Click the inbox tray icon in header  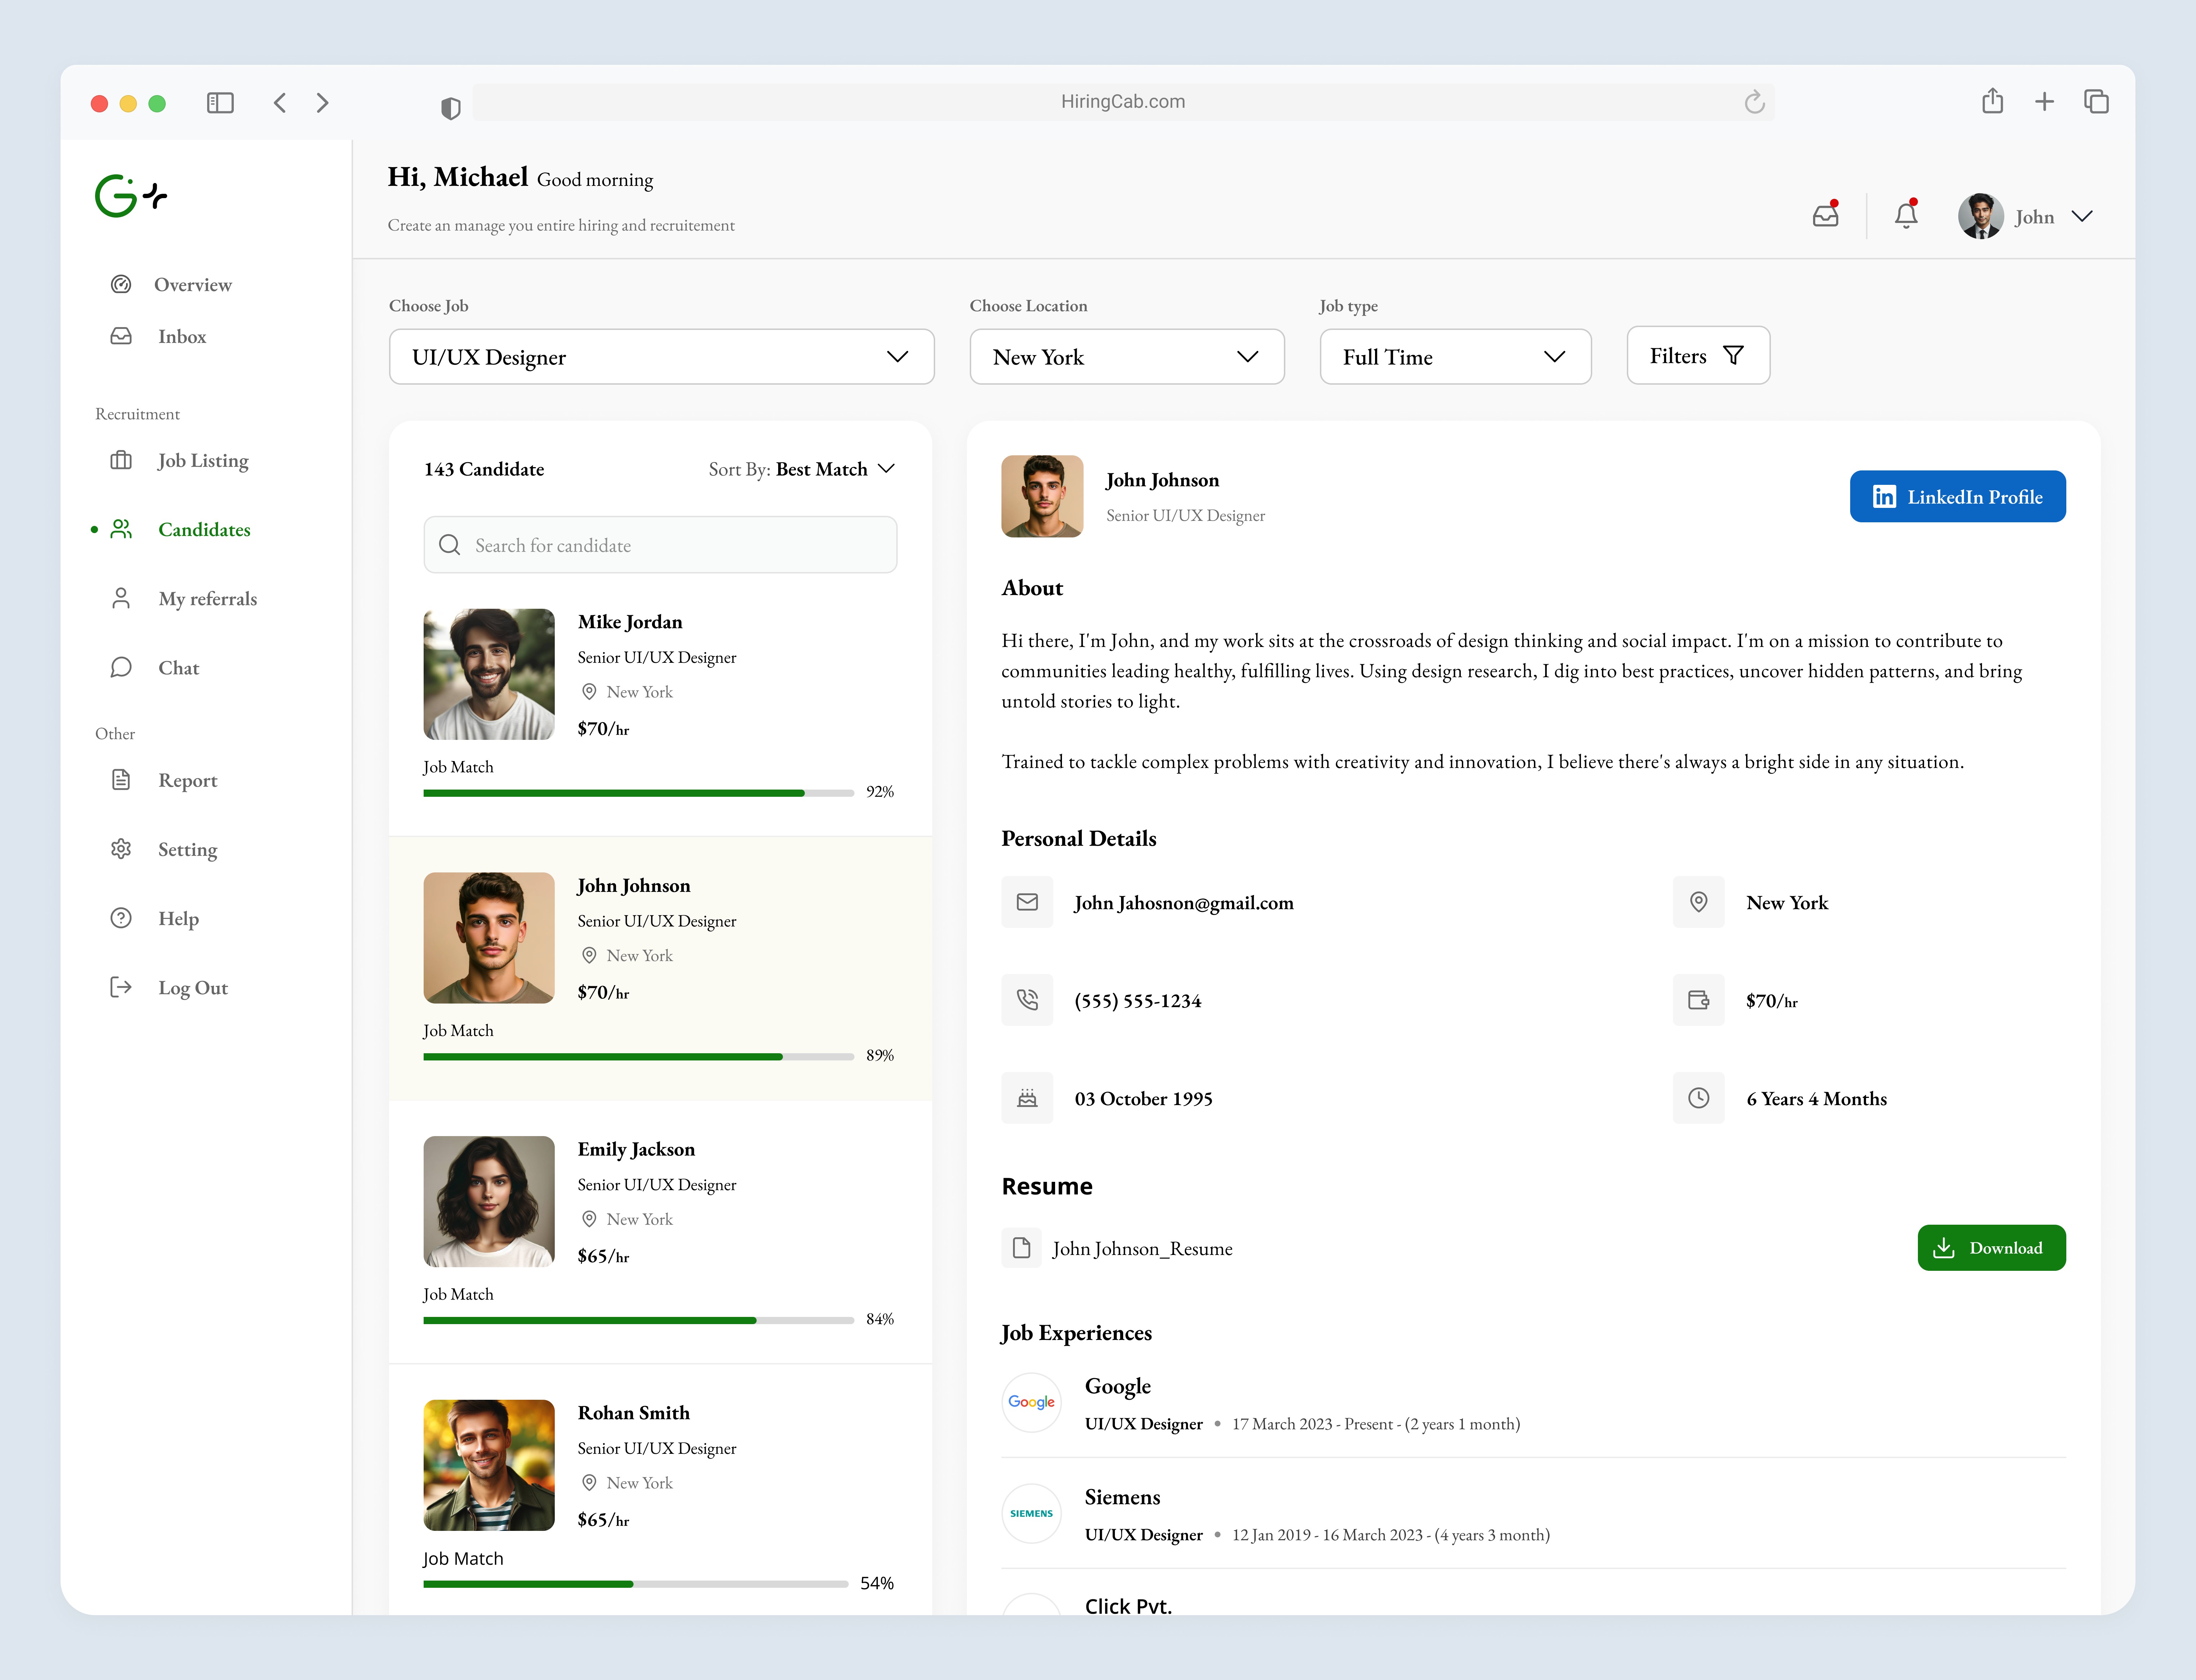(x=1825, y=216)
